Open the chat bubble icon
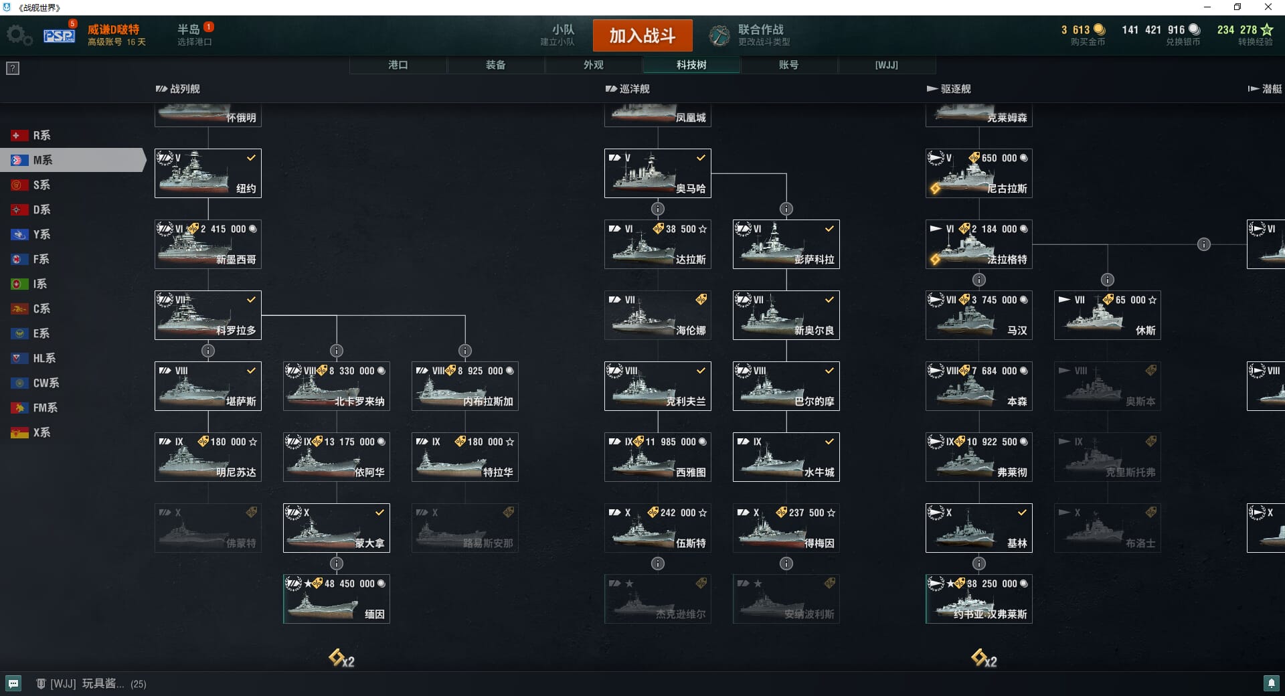The width and height of the screenshot is (1285, 696). pyautogui.click(x=13, y=683)
